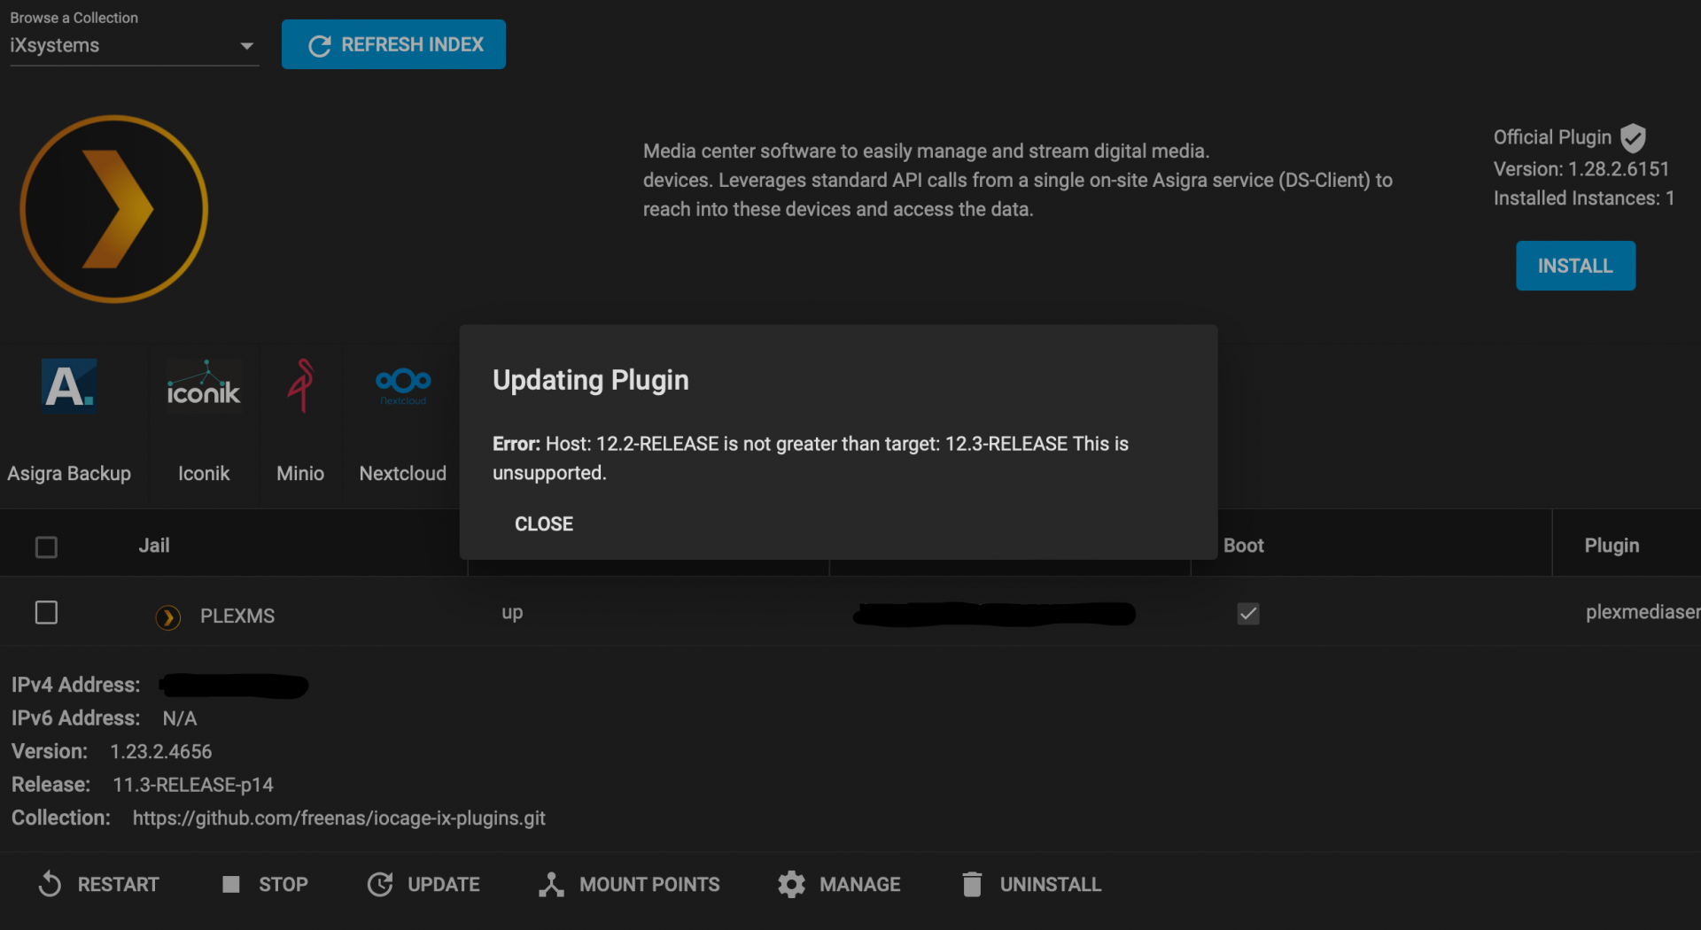The width and height of the screenshot is (1701, 930).
Task: Click the Installed Instances: 1 text
Action: (x=1584, y=198)
